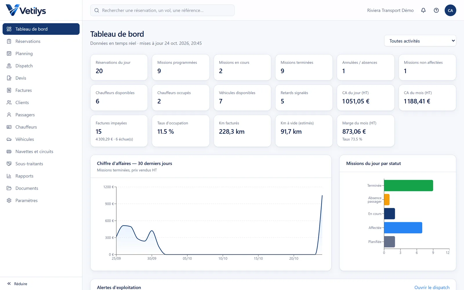Image resolution: width=464 pixels, height=290 pixels.
Task: Open the notifications bell icon
Action: pyautogui.click(x=423, y=10)
